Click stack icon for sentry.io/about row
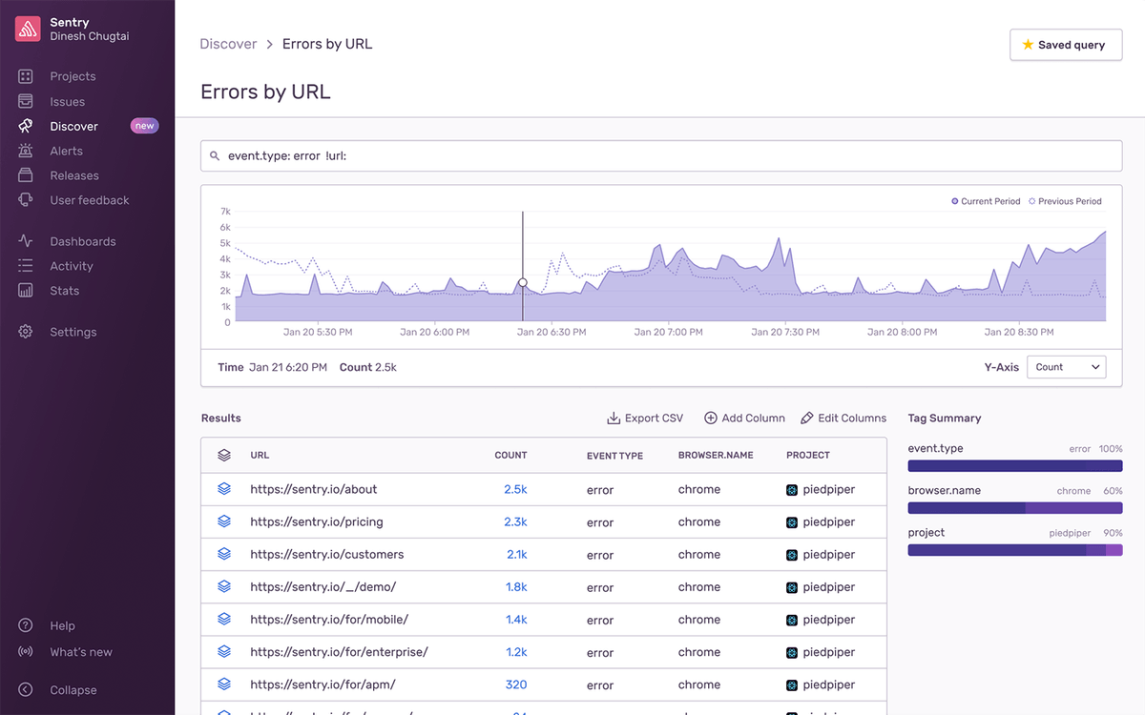1145x715 pixels. (x=224, y=489)
